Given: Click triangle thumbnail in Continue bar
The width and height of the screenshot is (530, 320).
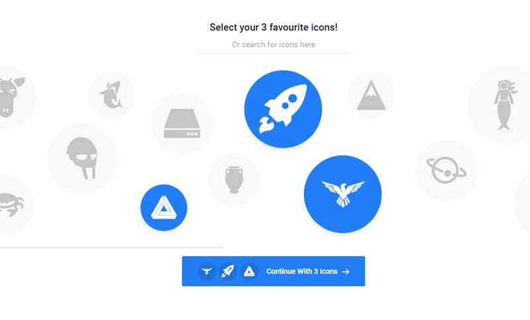Looking at the screenshot, I should (249, 271).
